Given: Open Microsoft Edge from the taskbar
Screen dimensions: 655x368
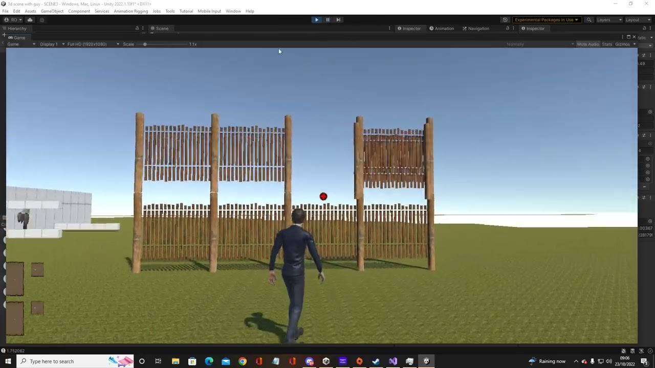Looking at the screenshot, I should point(209,361).
